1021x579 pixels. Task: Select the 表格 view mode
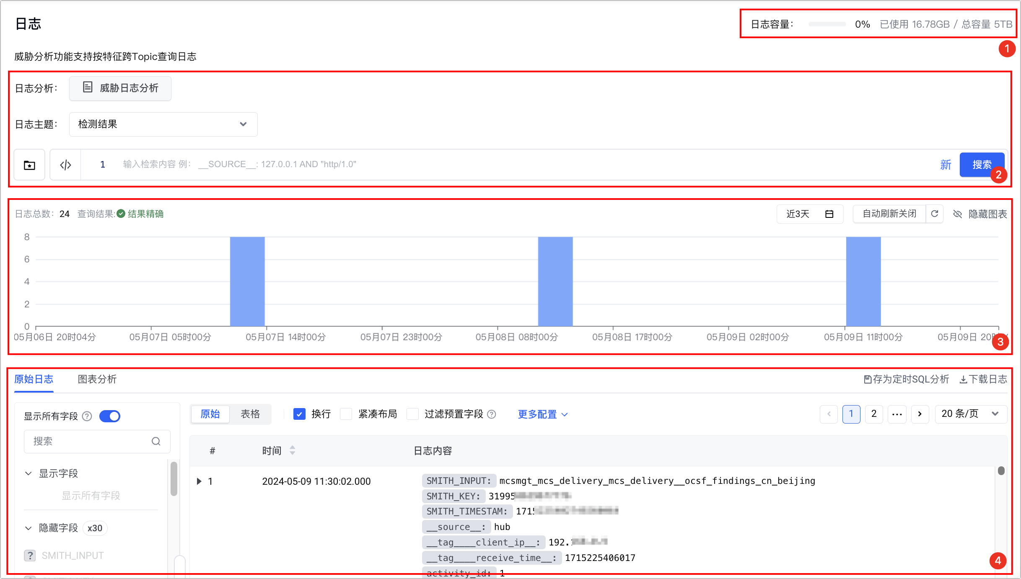tap(250, 414)
